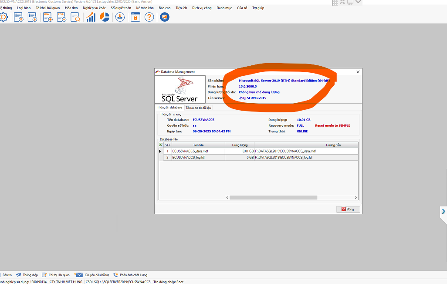Expand the right-side panel arrow
Screen dimensions: 447x284
pos(444,212)
